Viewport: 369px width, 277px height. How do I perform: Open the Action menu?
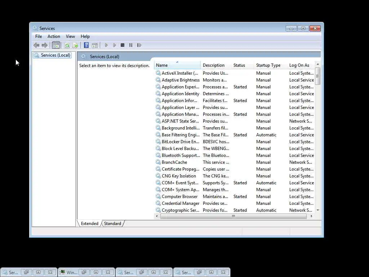click(x=54, y=36)
